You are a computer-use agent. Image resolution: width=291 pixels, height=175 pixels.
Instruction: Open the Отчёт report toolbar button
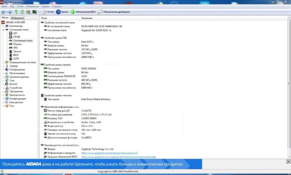pos(48,12)
